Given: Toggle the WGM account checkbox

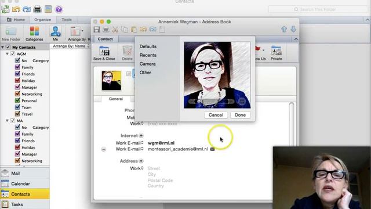Looking at the screenshot, I should pyautogui.click(x=13, y=54).
